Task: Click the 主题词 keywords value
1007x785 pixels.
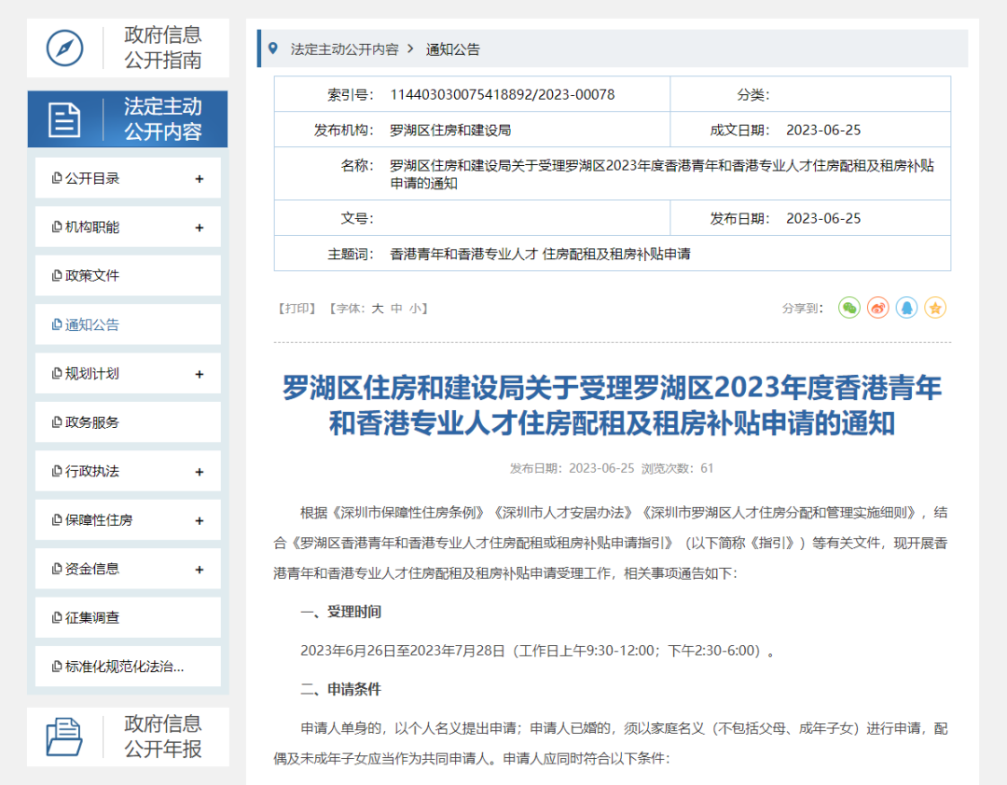Action: coord(540,254)
